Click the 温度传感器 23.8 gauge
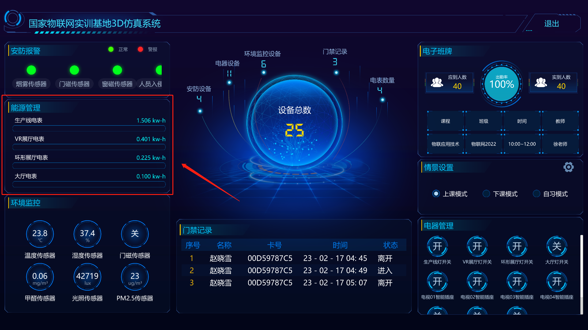The width and height of the screenshot is (588, 330). coord(40,234)
